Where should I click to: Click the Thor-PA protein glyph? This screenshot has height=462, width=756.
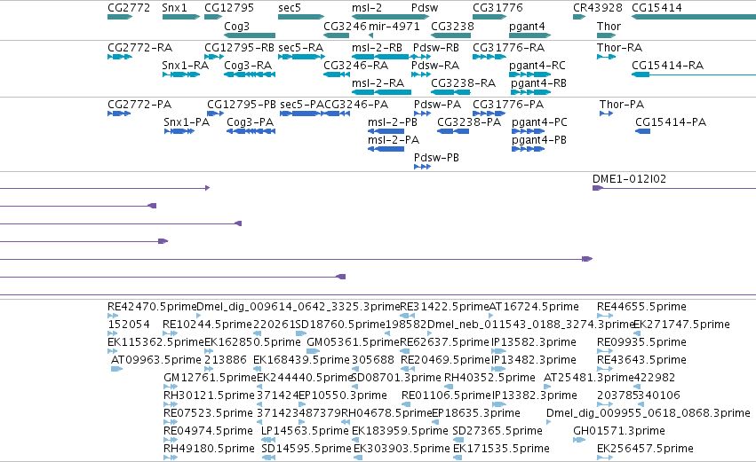click(606, 114)
